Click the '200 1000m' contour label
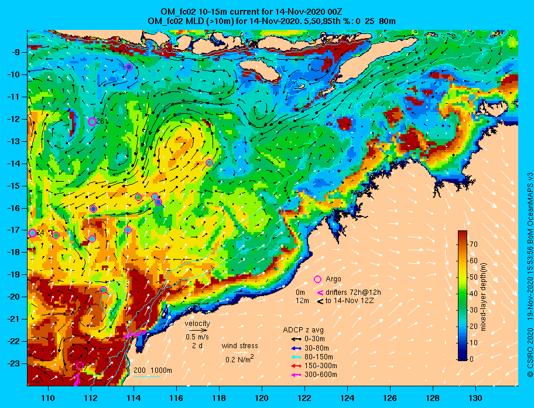 (x=152, y=370)
